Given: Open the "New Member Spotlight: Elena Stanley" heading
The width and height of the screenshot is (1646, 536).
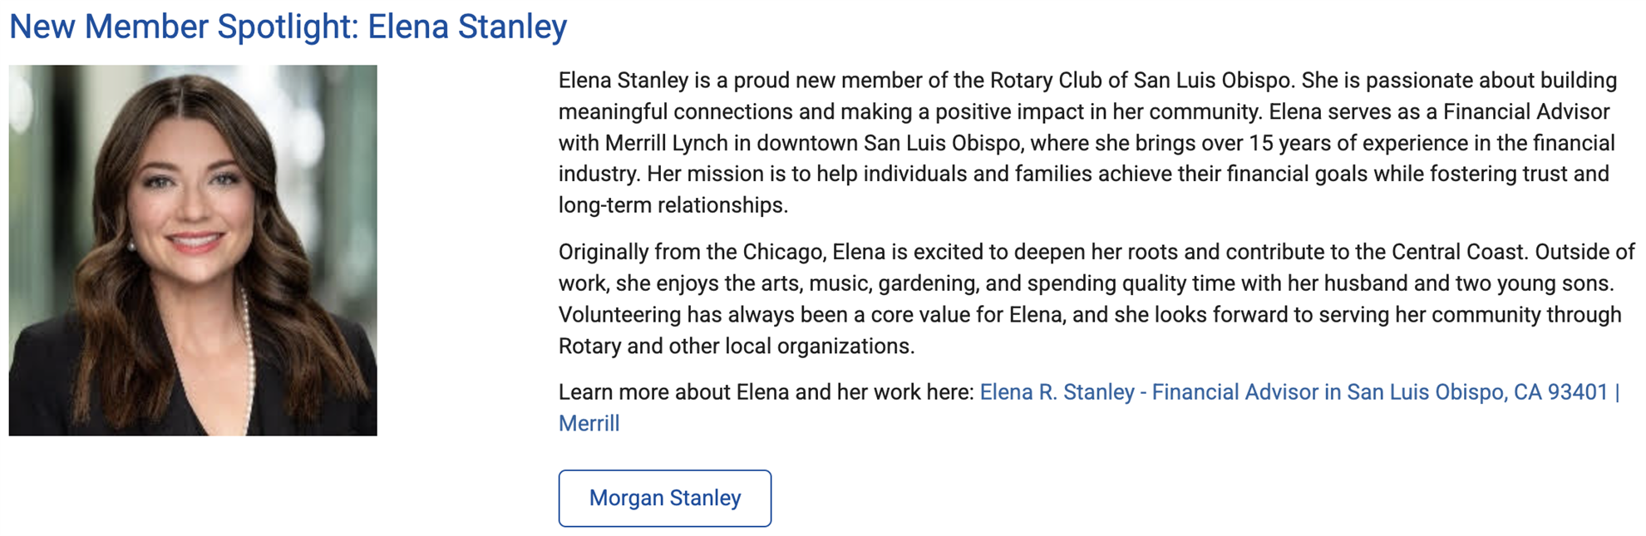Looking at the screenshot, I should tap(288, 27).
